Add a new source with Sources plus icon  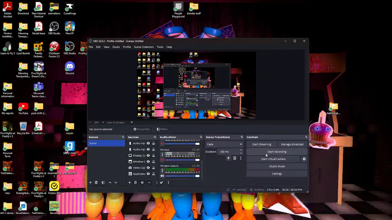129,183
